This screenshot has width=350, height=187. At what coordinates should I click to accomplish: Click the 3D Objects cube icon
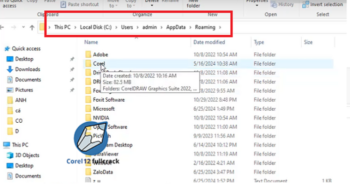10,155
